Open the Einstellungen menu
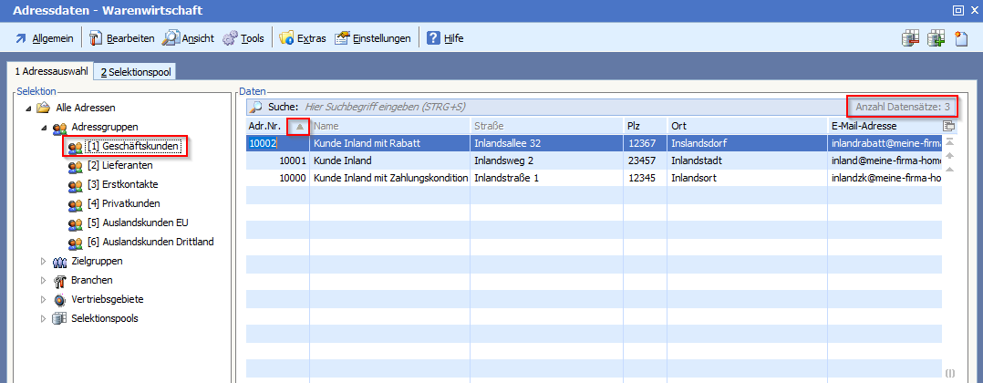 coord(372,38)
